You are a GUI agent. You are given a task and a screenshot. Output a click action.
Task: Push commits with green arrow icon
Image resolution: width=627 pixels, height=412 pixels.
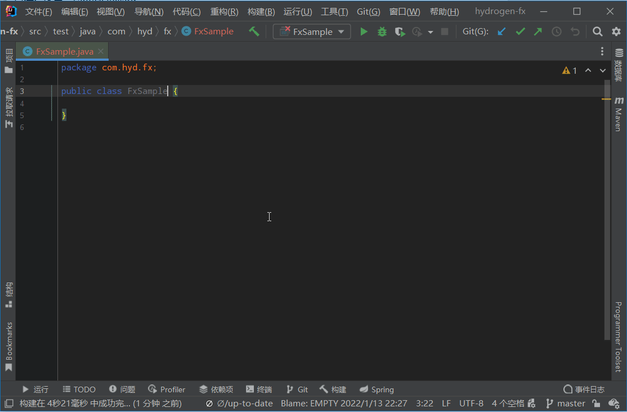538,32
